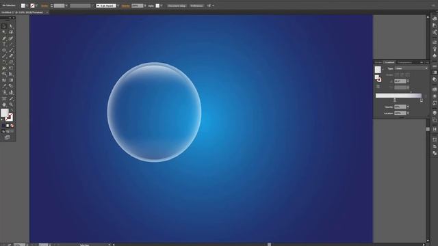
Task: Open control bar stroke color dropdown
Action: (x=36, y=5)
